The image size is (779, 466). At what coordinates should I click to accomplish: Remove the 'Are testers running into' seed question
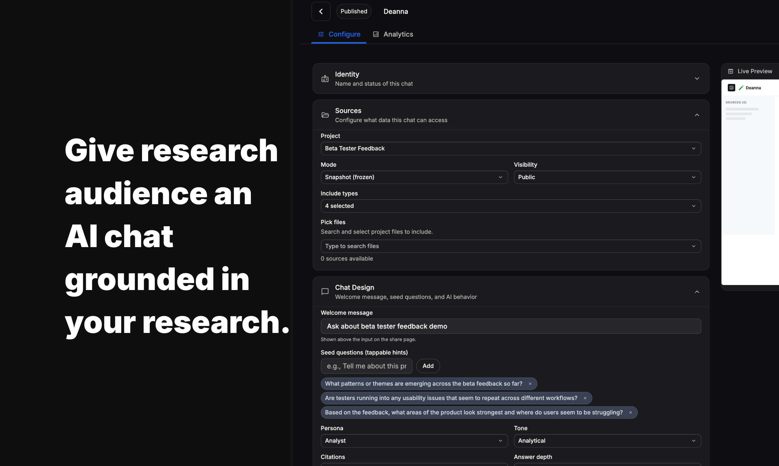(x=585, y=398)
